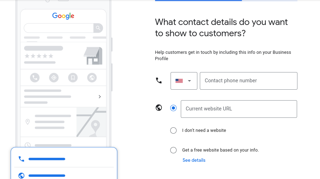Click the gray bookmark save icon
320x179 pixels.
click(x=73, y=78)
